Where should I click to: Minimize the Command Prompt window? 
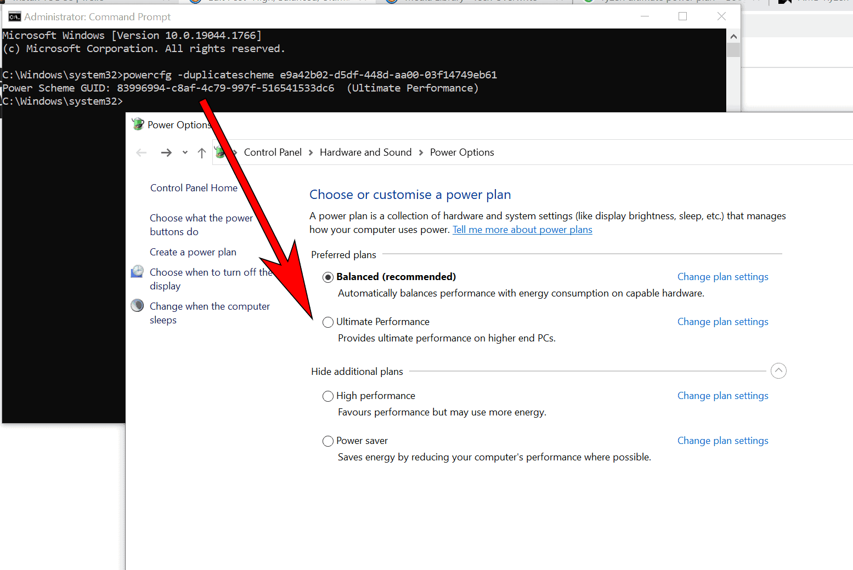coord(645,16)
